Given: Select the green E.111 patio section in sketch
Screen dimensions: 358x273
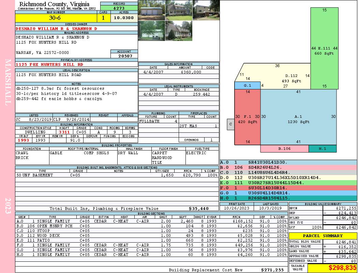Looking at the screenshot, I should [325, 48].
